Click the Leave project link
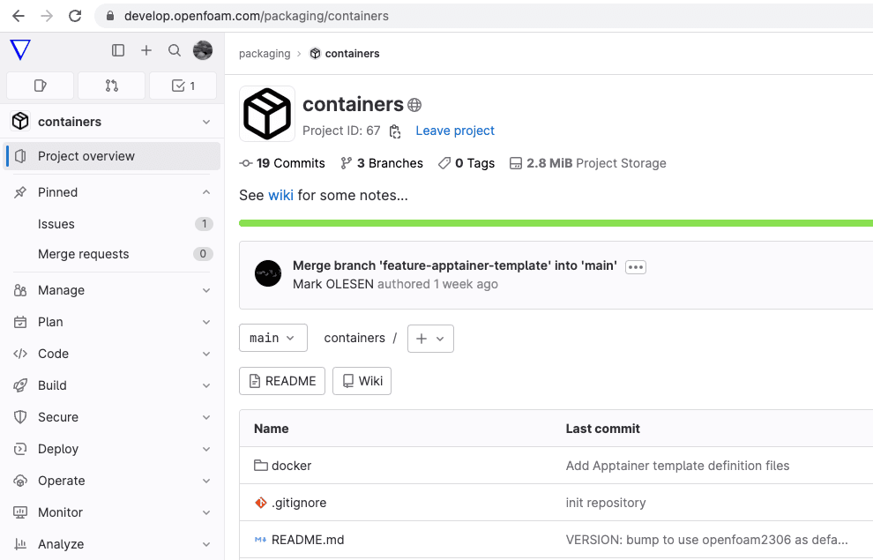873x560 pixels. (455, 131)
